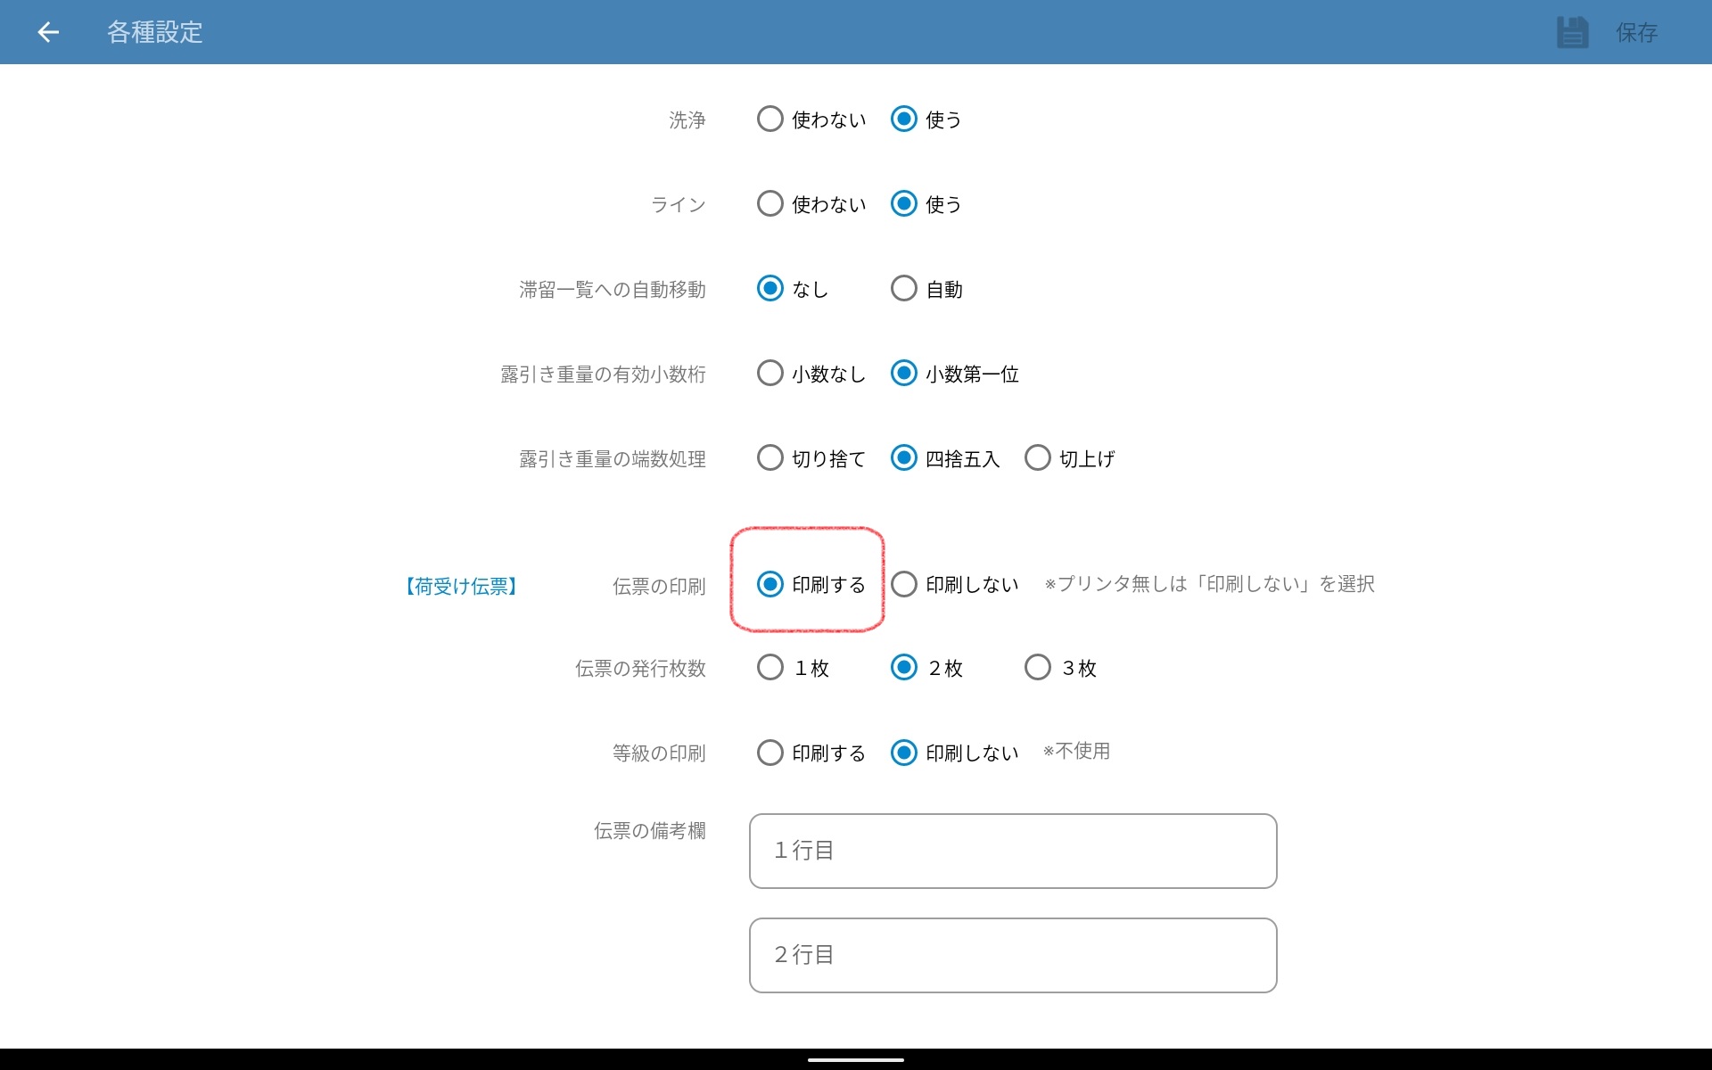Click the プリンタ無しは「印刷しない」を選択 note

(1209, 584)
